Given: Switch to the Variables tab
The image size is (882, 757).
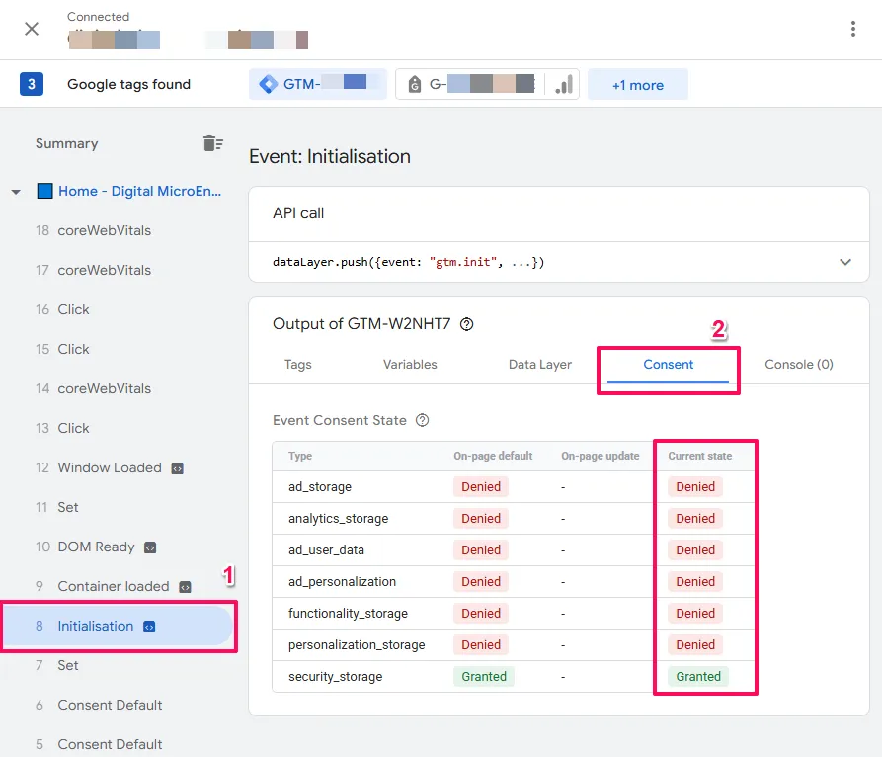Looking at the screenshot, I should tap(410, 364).
